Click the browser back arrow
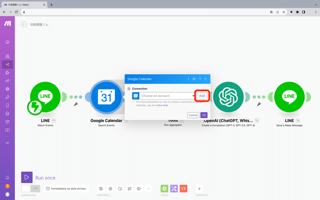This screenshot has width=320, height=200. (4, 12)
